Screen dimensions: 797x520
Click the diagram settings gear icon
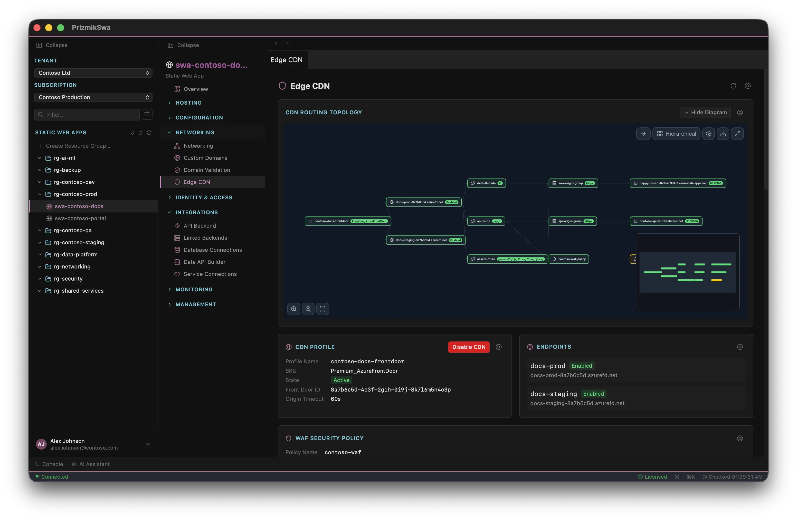pyautogui.click(x=709, y=134)
